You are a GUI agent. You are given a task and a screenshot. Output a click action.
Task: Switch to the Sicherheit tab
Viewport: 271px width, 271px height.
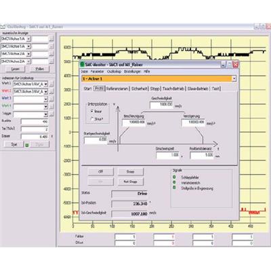coord(139,89)
